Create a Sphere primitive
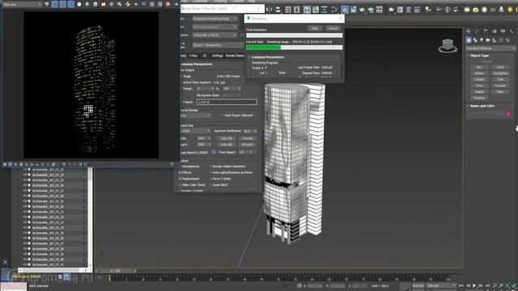This screenshot has height=291, width=518. click(x=479, y=74)
